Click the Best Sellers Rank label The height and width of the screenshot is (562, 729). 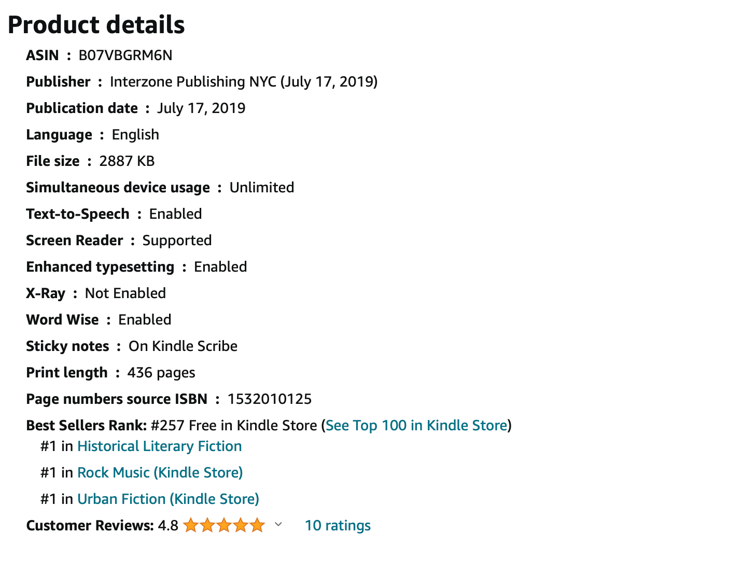pyautogui.click(x=87, y=425)
